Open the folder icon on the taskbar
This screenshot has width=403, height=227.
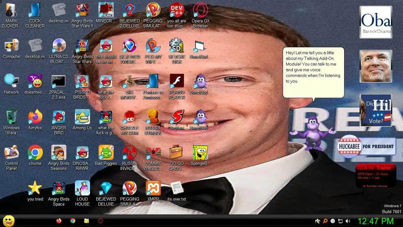click(87, 221)
